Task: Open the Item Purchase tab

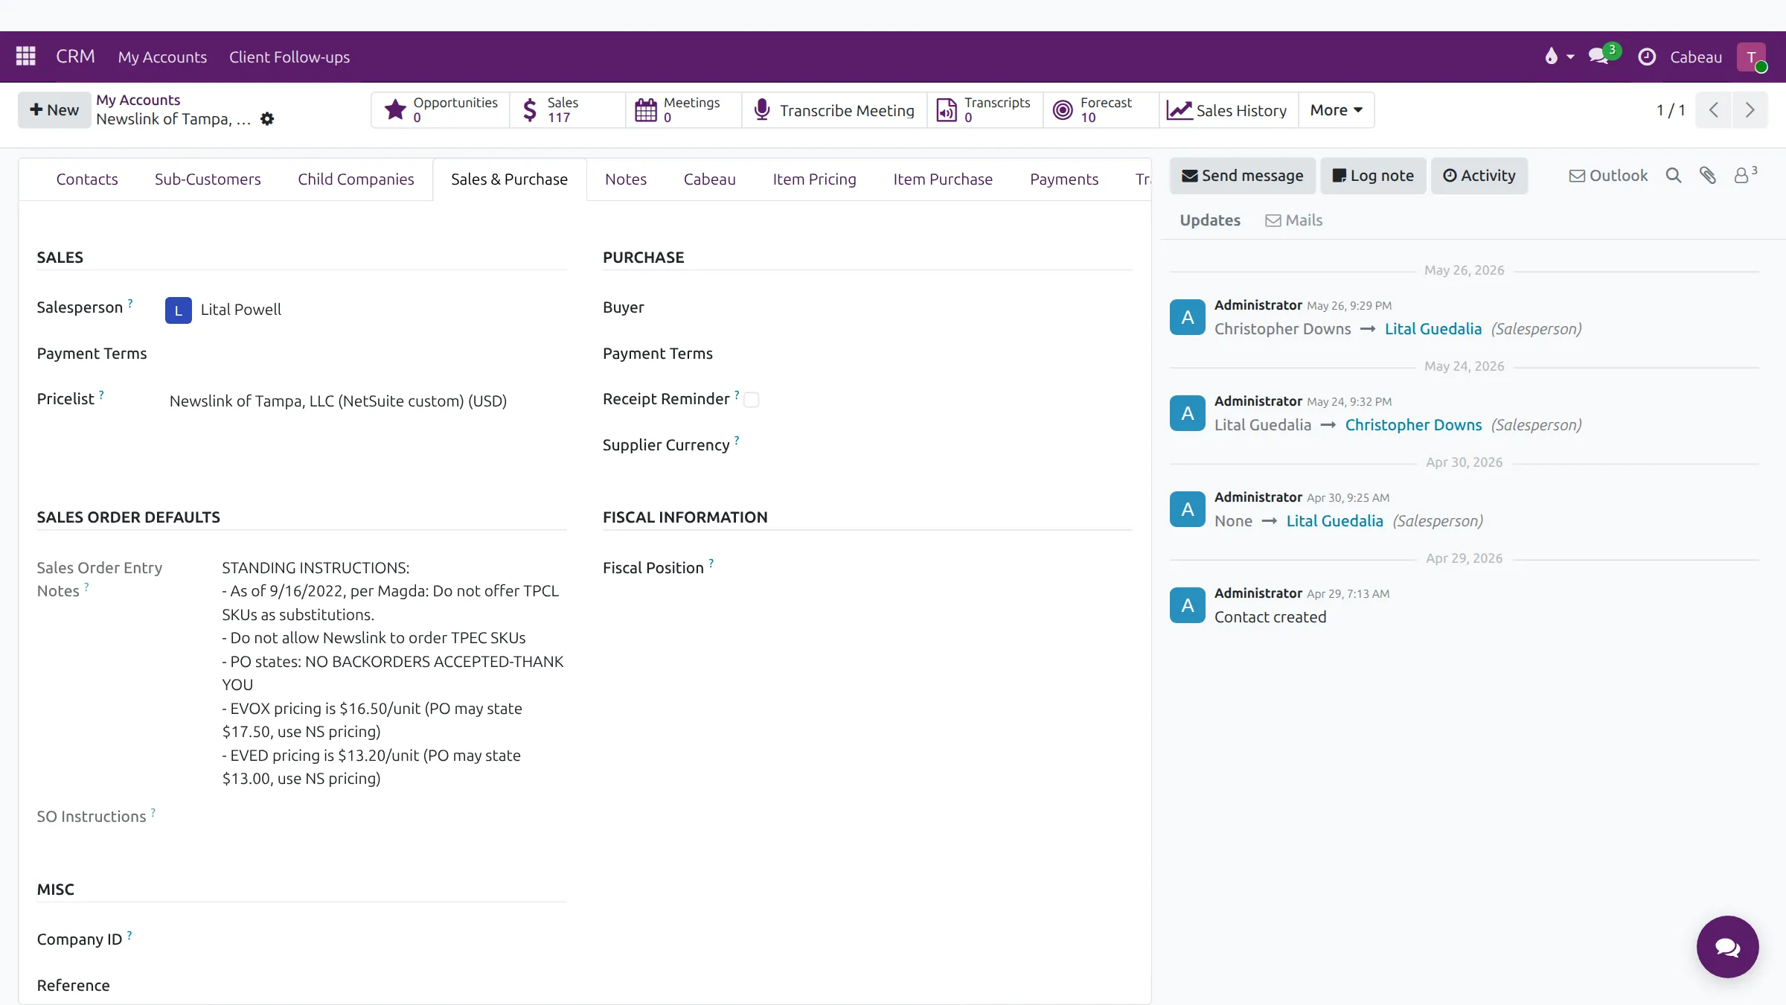Action: pyautogui.click(x=943, y=179)
